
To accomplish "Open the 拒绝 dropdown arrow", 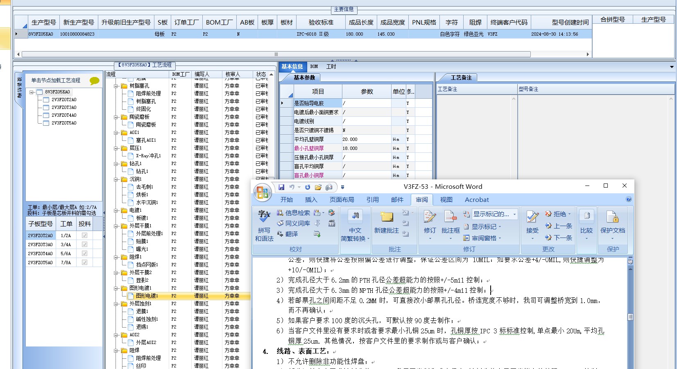I will (569, 214).
